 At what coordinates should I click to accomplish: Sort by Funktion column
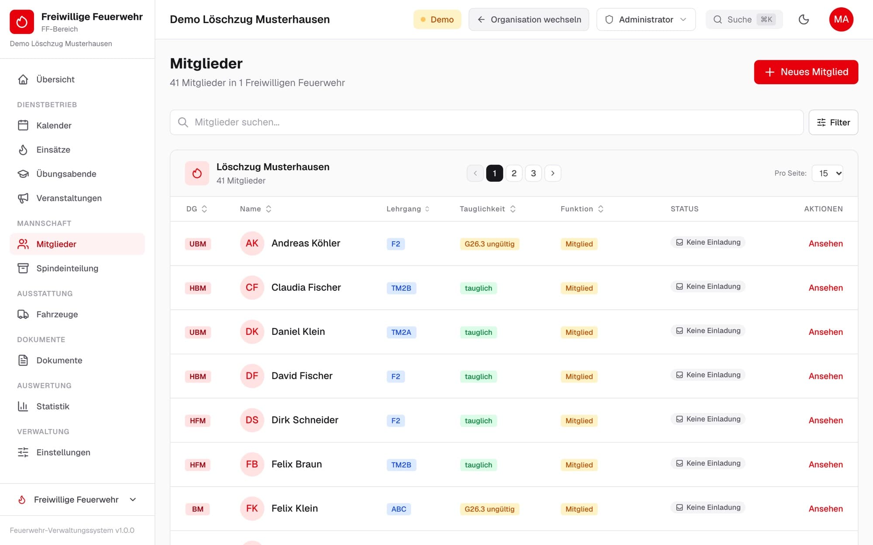(582, 209)
